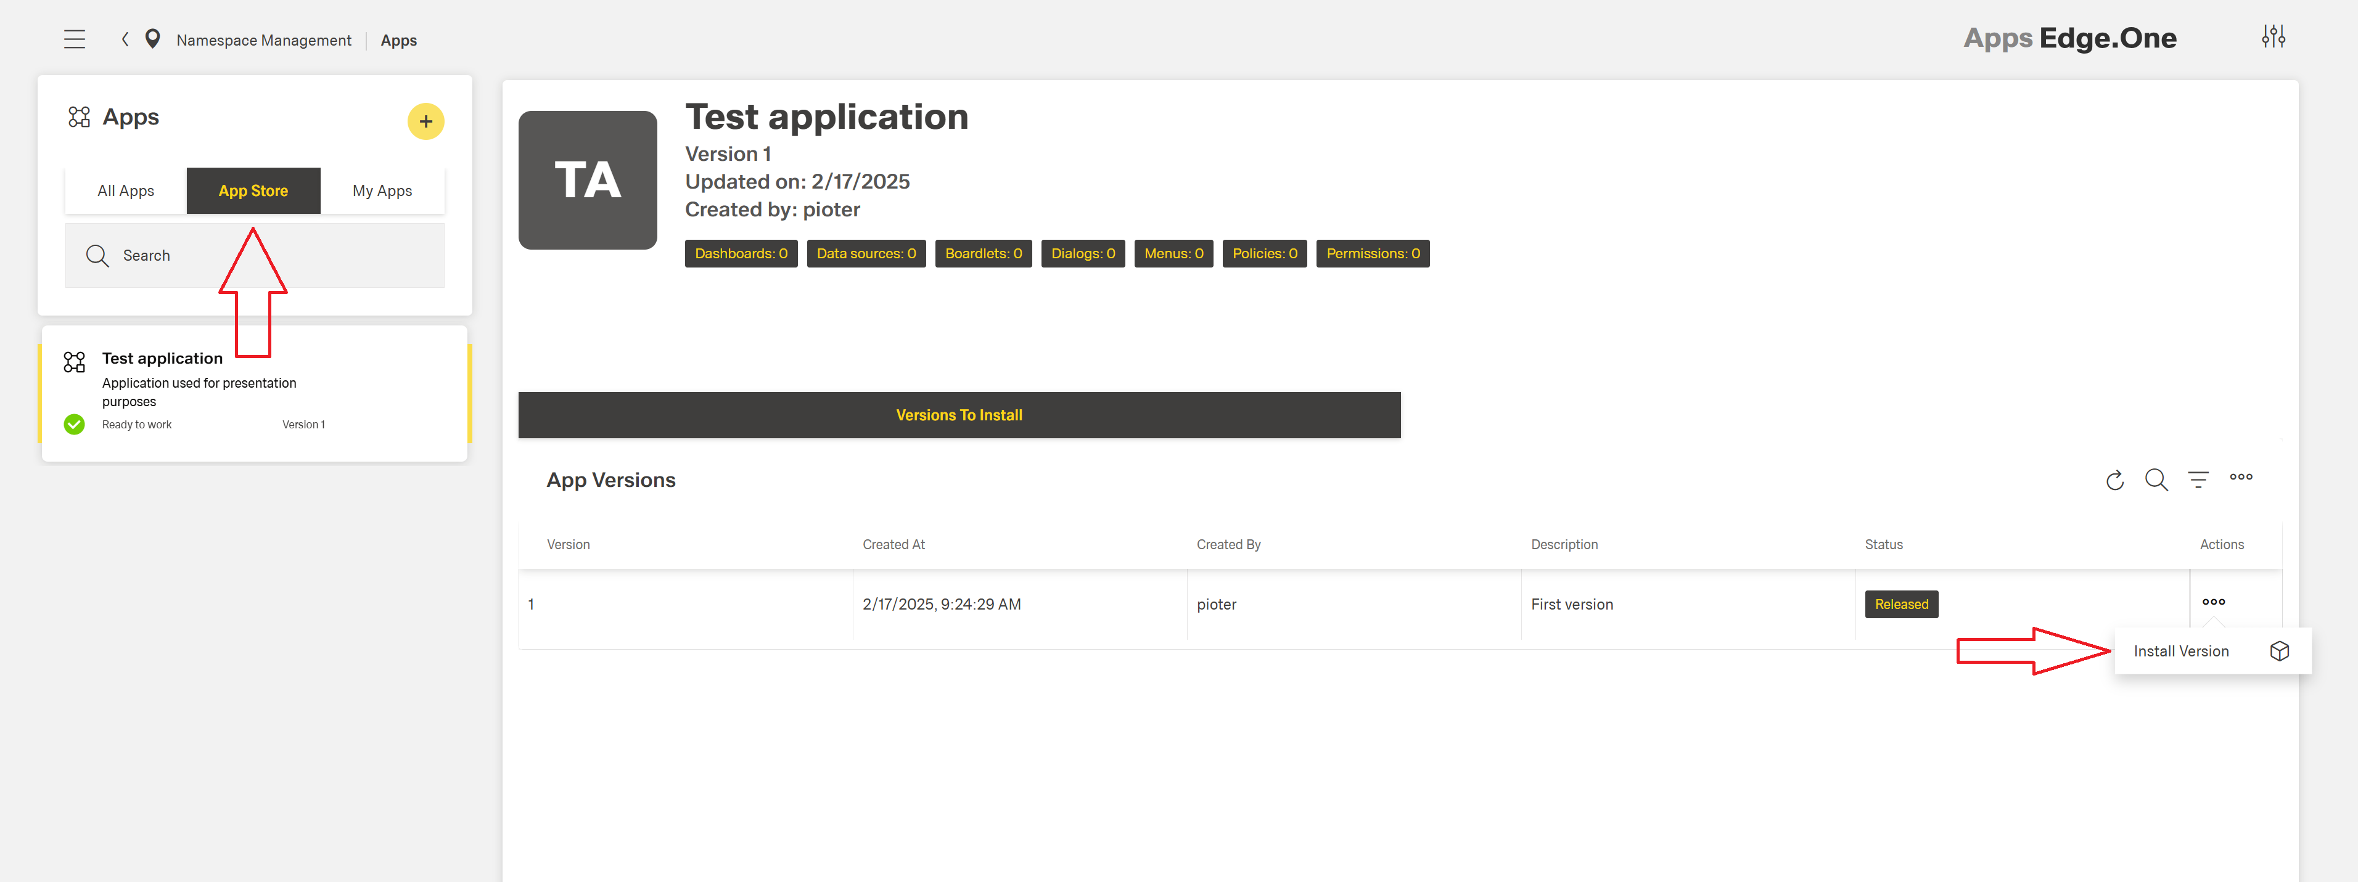This screenshot has height=882, width=2358.
Task: Click the location pin beside Namespace Management
Action: pyautogui.click(x=153, y=38)
